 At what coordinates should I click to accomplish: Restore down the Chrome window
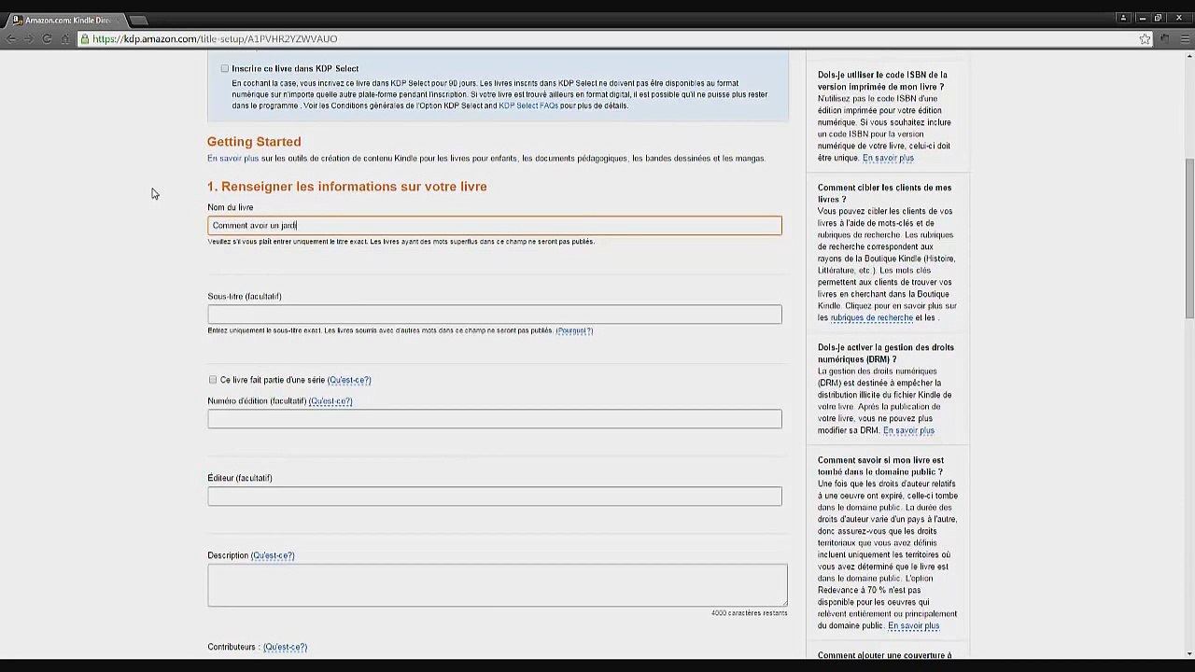tap(1158, 18)
